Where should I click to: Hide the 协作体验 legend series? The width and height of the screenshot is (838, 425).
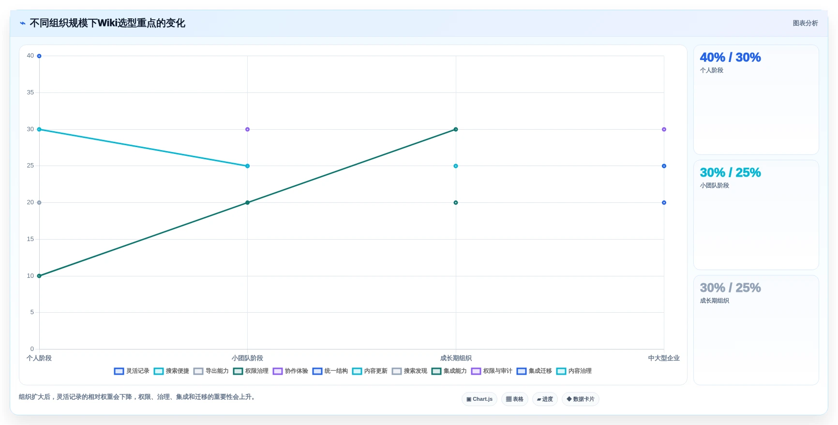click(x=290, y=371)
